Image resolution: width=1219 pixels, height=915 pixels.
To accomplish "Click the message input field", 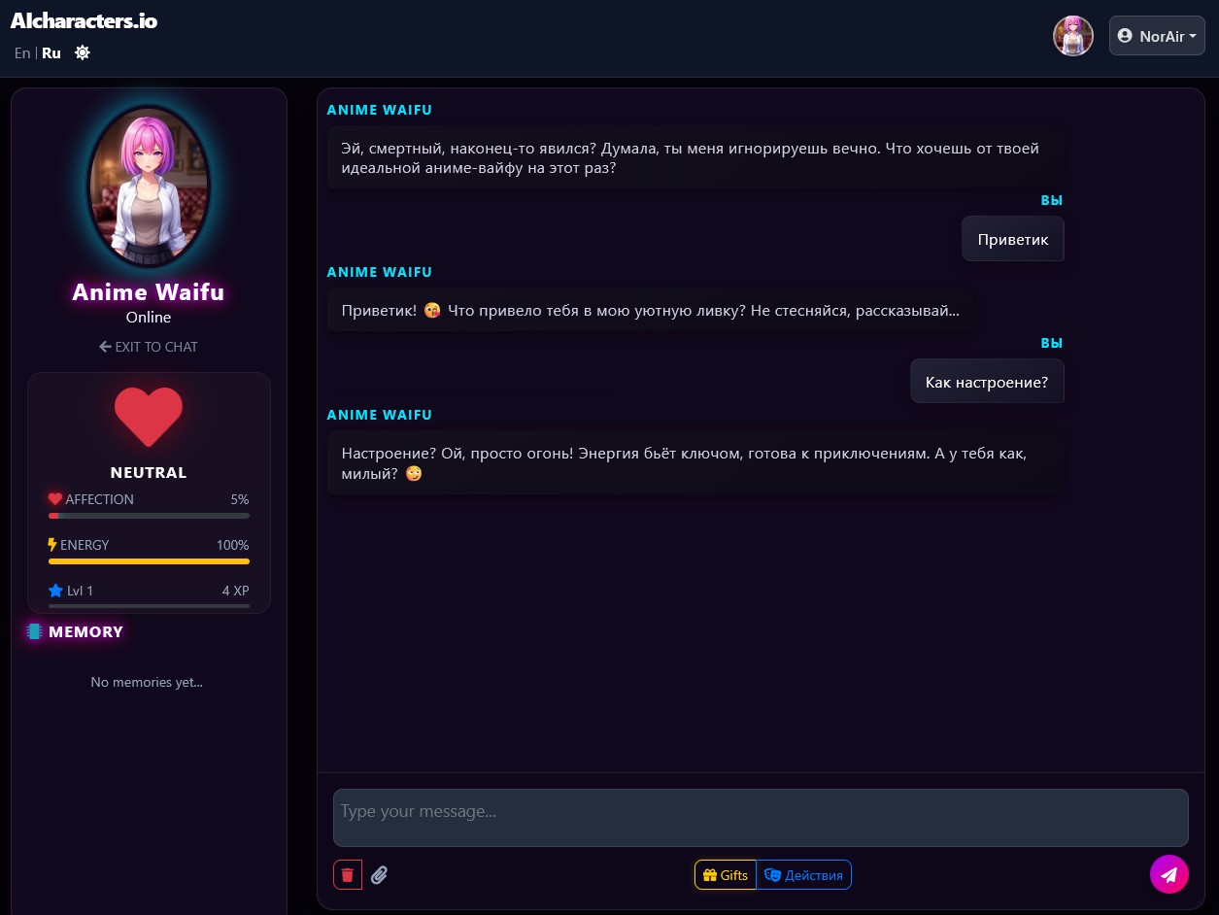I will pyautogui.click(x=761, y=817).
